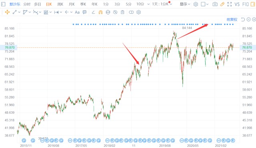
Task: Click the chart layout square icon
Action: [203, 4]
